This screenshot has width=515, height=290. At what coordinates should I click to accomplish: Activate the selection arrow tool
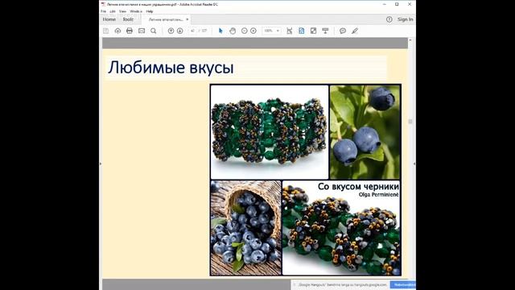tap(220, 31)
